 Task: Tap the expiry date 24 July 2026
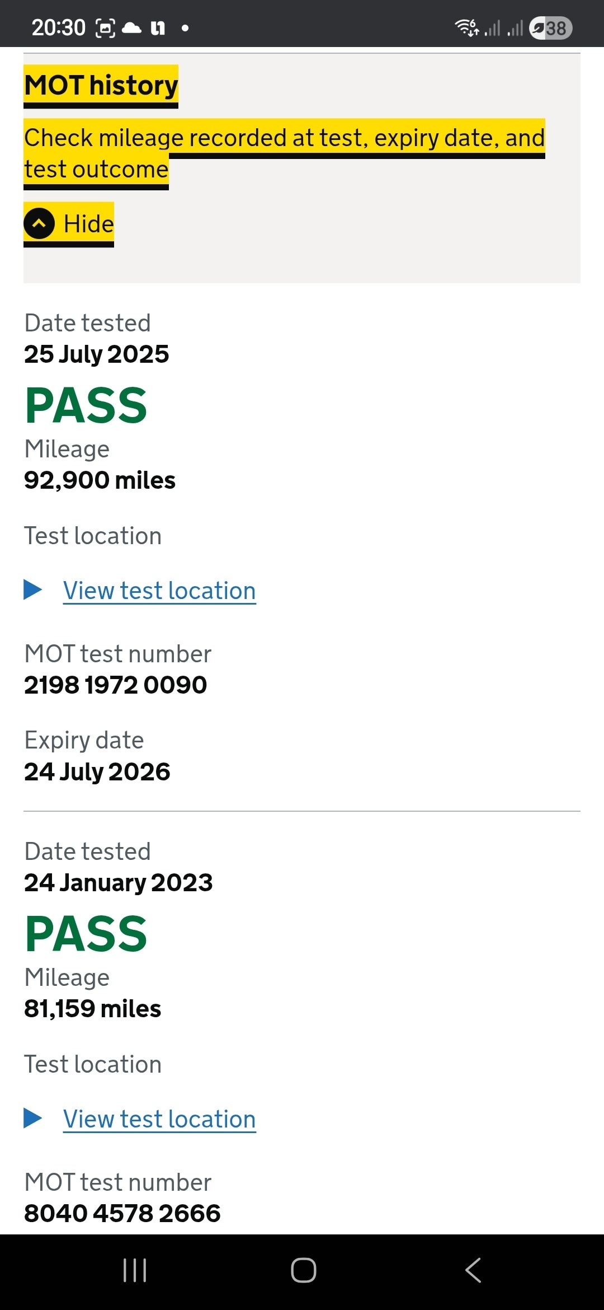coord(97,771)
